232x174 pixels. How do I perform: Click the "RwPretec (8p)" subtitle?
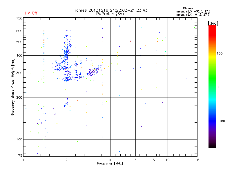(110, 14)
